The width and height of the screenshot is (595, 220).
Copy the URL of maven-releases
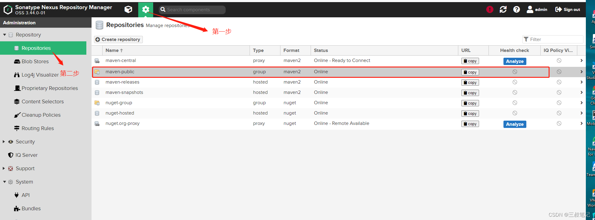point(470,83)
